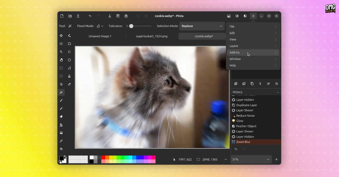Select the Paintbrush tool
The height and width of the screenshot is (177, 339).
(x=61, y=100)
